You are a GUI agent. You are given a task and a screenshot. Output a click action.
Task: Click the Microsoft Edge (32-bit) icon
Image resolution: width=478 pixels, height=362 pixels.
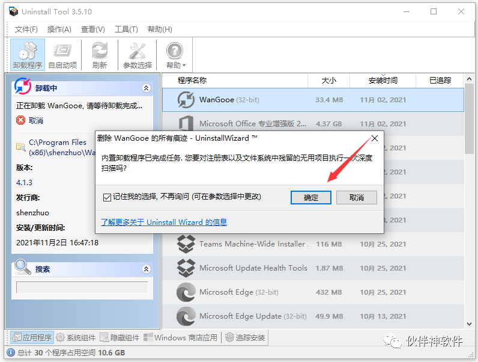click(x=186, y=292)
